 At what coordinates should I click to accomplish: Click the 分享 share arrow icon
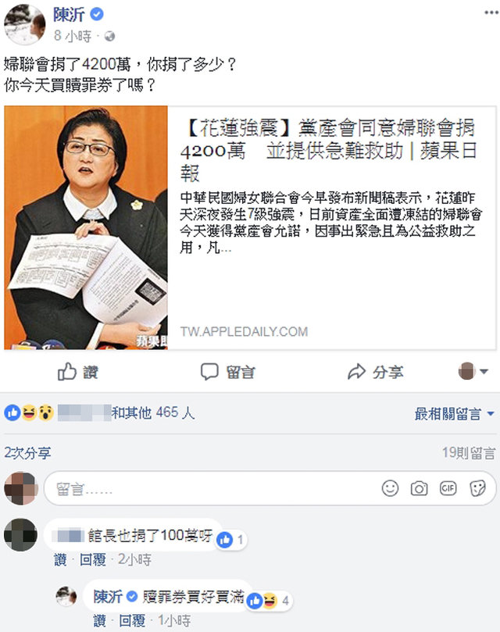click(356, 372)
